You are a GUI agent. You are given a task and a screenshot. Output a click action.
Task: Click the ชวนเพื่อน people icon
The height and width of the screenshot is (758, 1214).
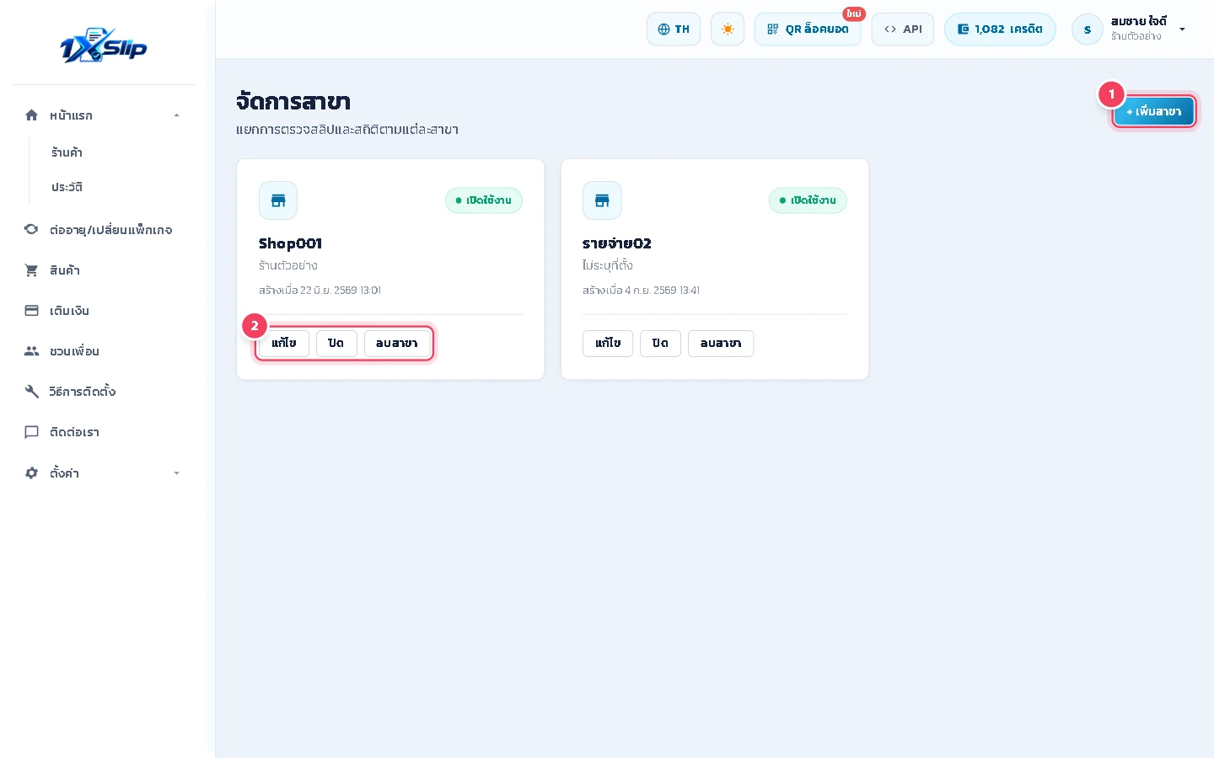pos(31,351)
